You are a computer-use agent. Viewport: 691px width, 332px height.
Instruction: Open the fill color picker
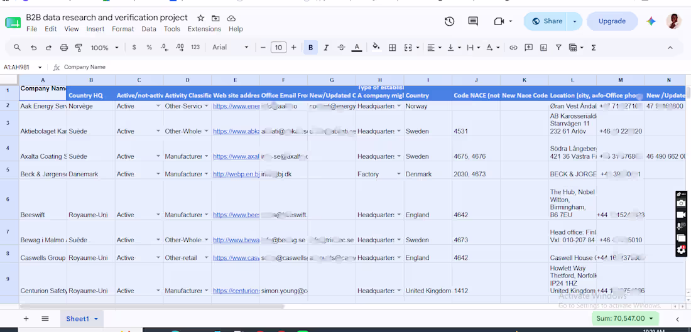[376, 48]
